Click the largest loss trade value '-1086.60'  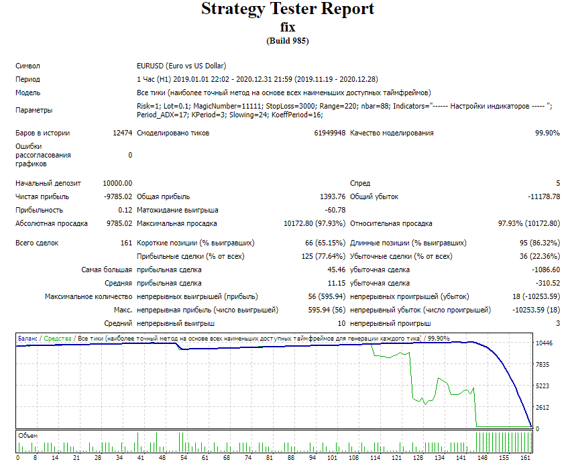click(x=546, y=270)
